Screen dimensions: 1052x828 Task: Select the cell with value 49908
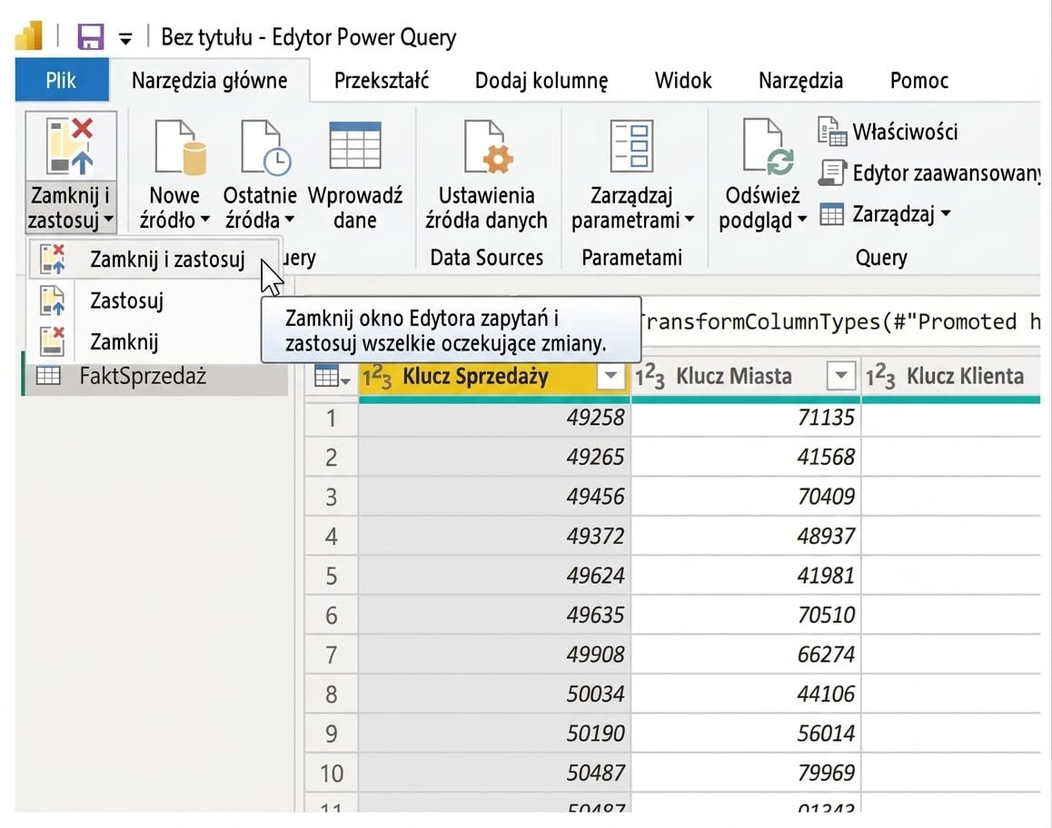pyautogui.click(x=494, y=655)
